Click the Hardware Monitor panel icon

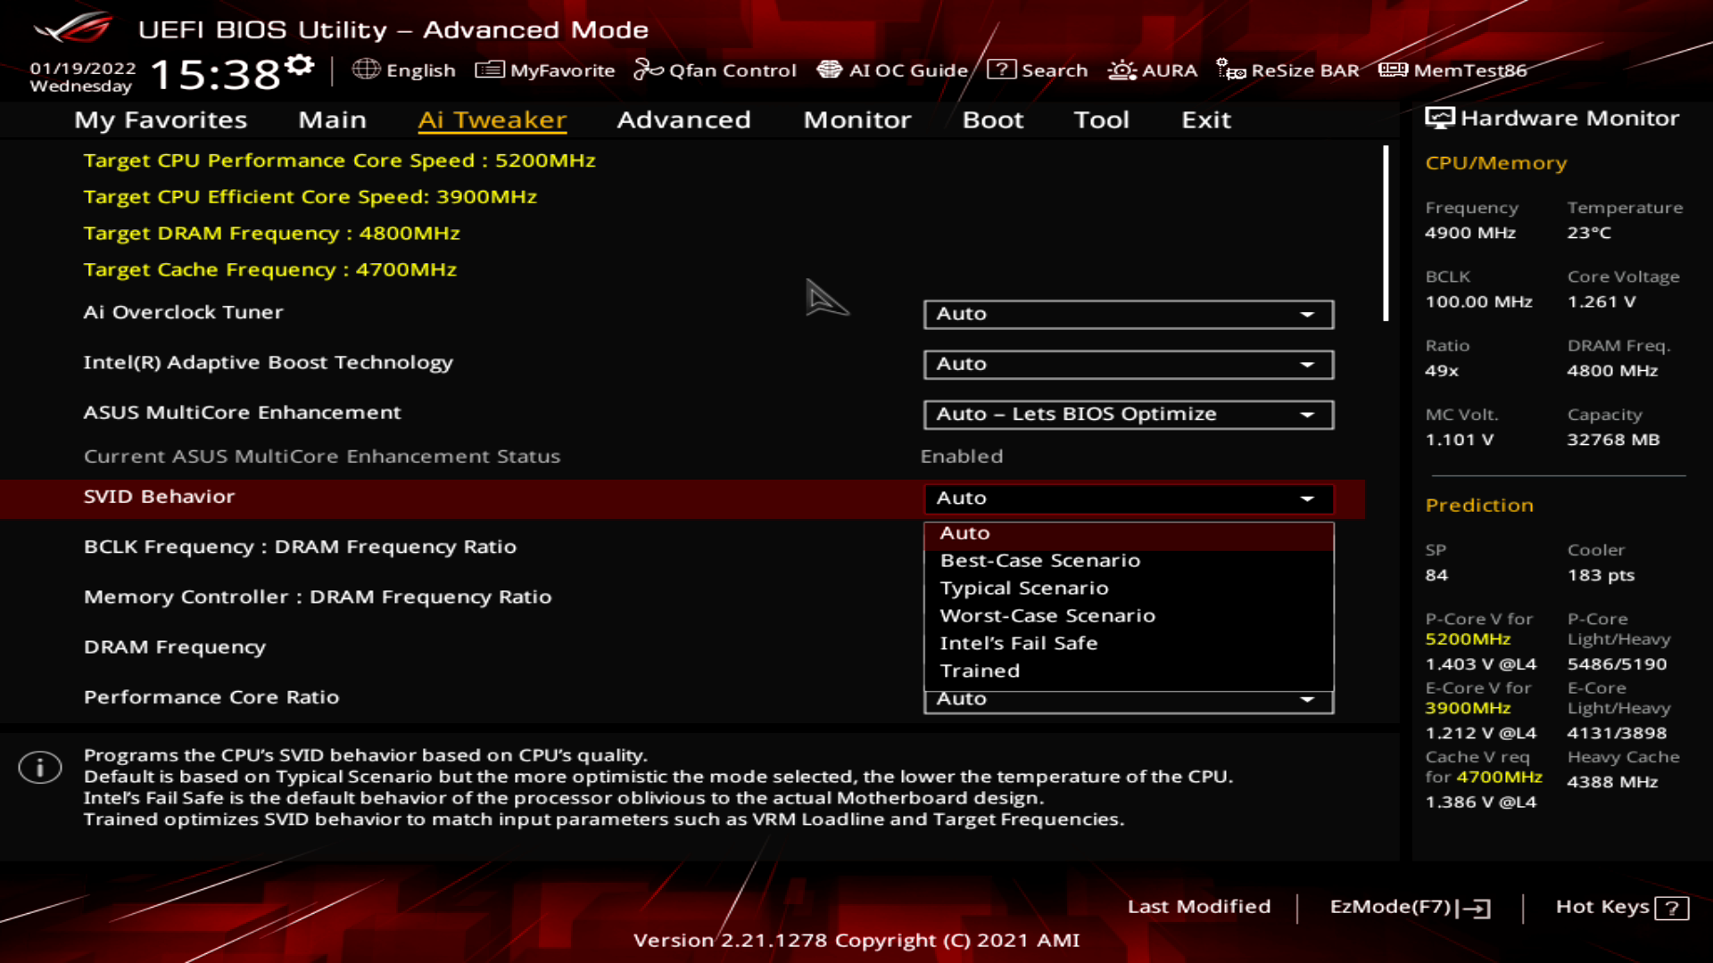pyautogui.click(x=1439, y=117)
